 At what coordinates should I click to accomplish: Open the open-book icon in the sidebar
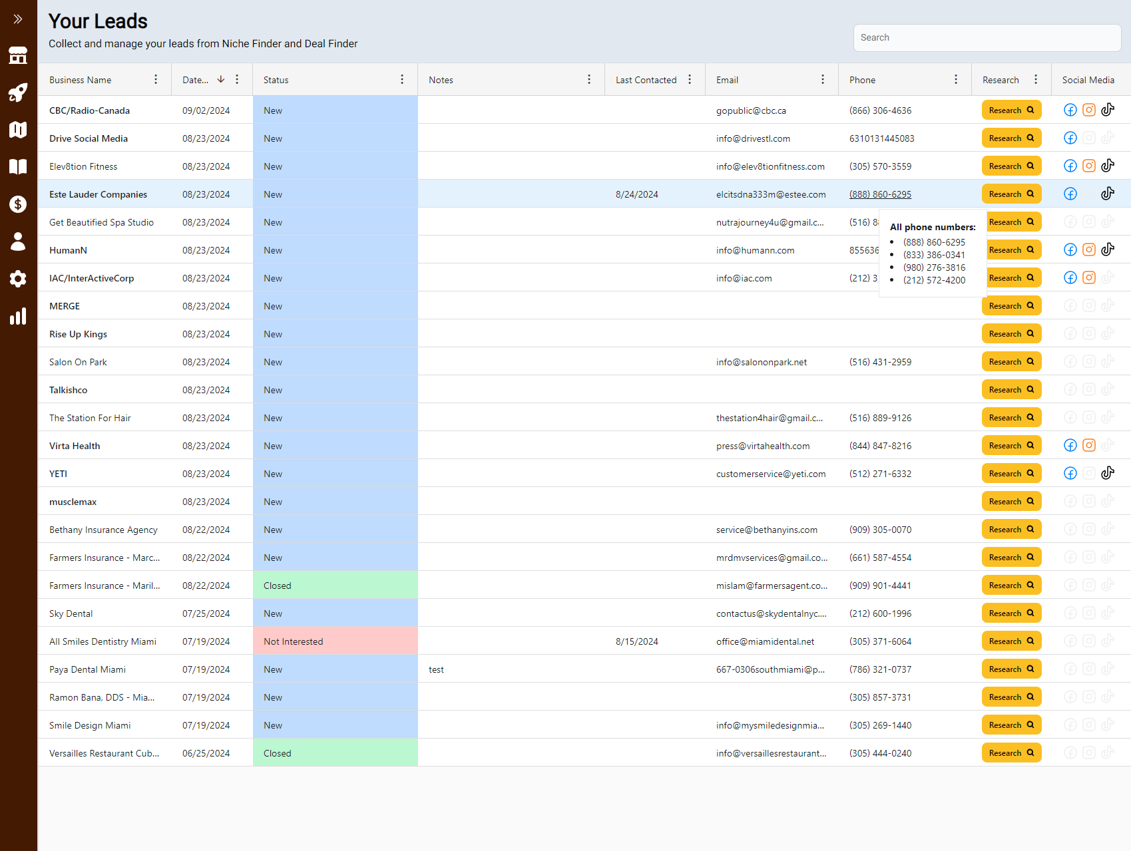pyautogui.click(x=18, y=167)
